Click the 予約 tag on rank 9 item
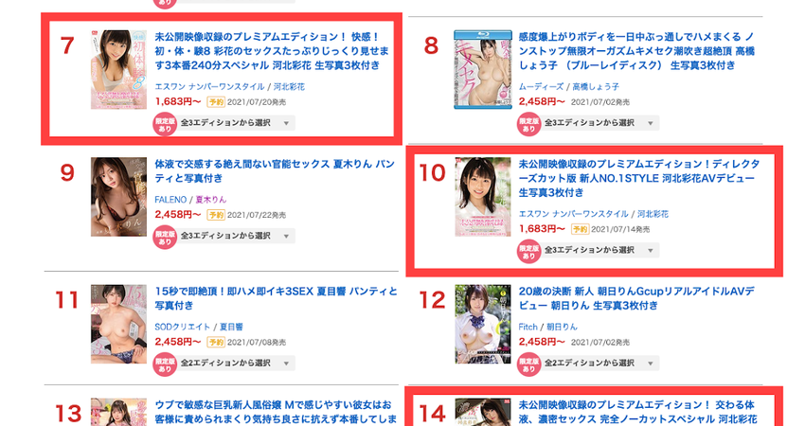Image resolution: width=805 pixels, height=426 pixels. 216,215
